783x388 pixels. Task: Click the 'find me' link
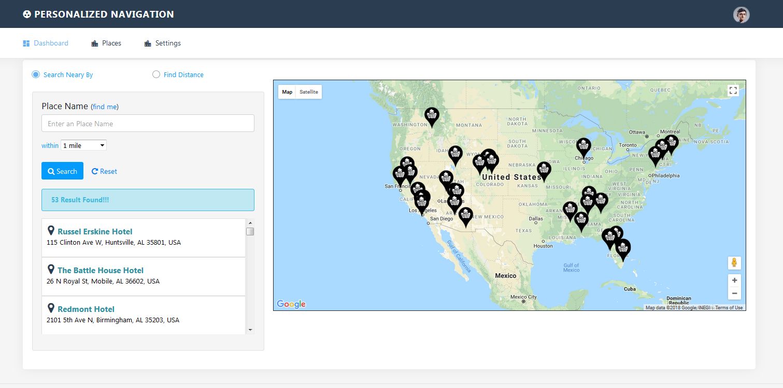(x=105, y=107)
